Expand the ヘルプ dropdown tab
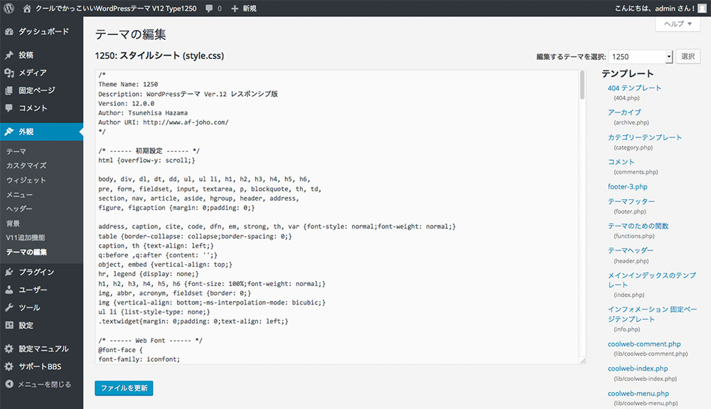 pos(678,24)
